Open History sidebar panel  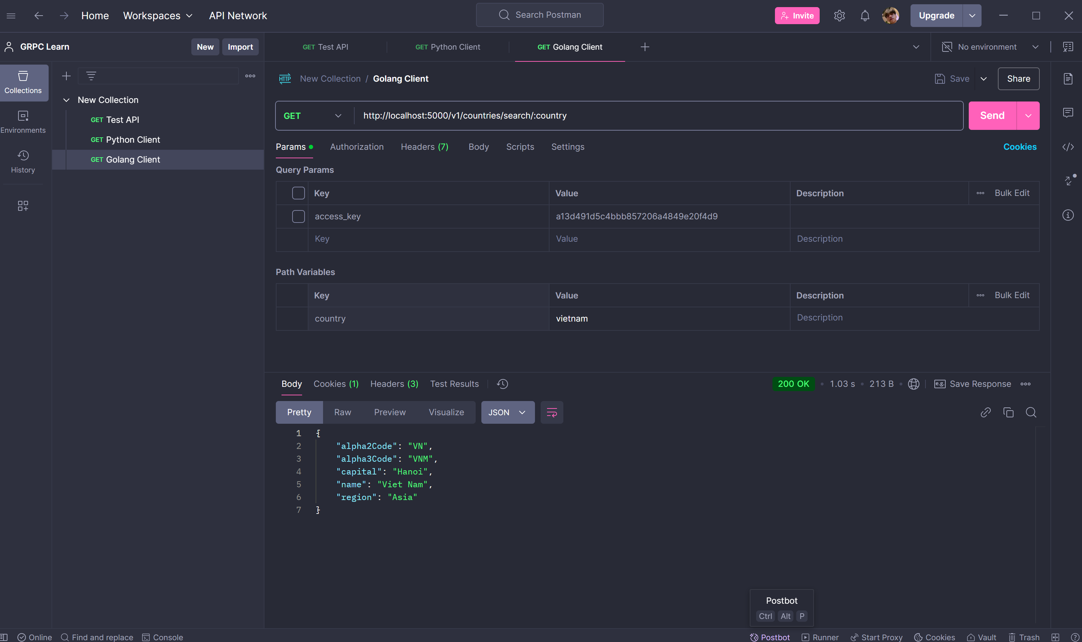[x=23, y=162]
